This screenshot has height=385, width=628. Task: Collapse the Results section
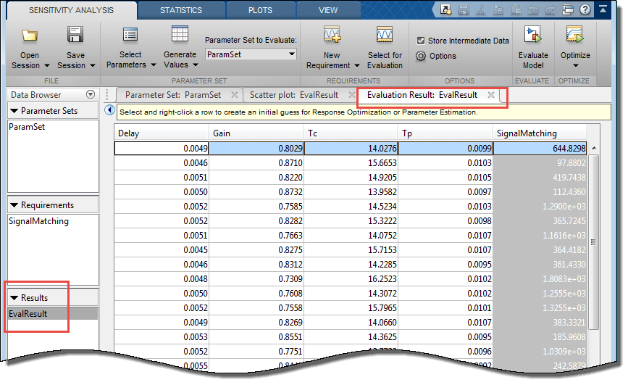(14, 297)
